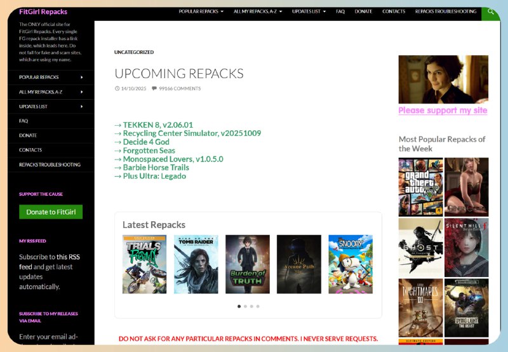Click Decide 4 God entry
This screenshot has height=352, width=508.
[x=146, y=142]
